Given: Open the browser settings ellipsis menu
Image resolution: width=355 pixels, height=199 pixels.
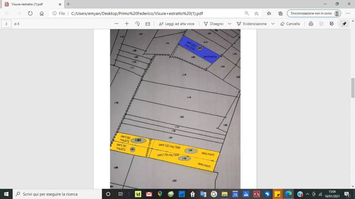Looking at the screenshot, I should pyautogui.click(x=348, y=13).
